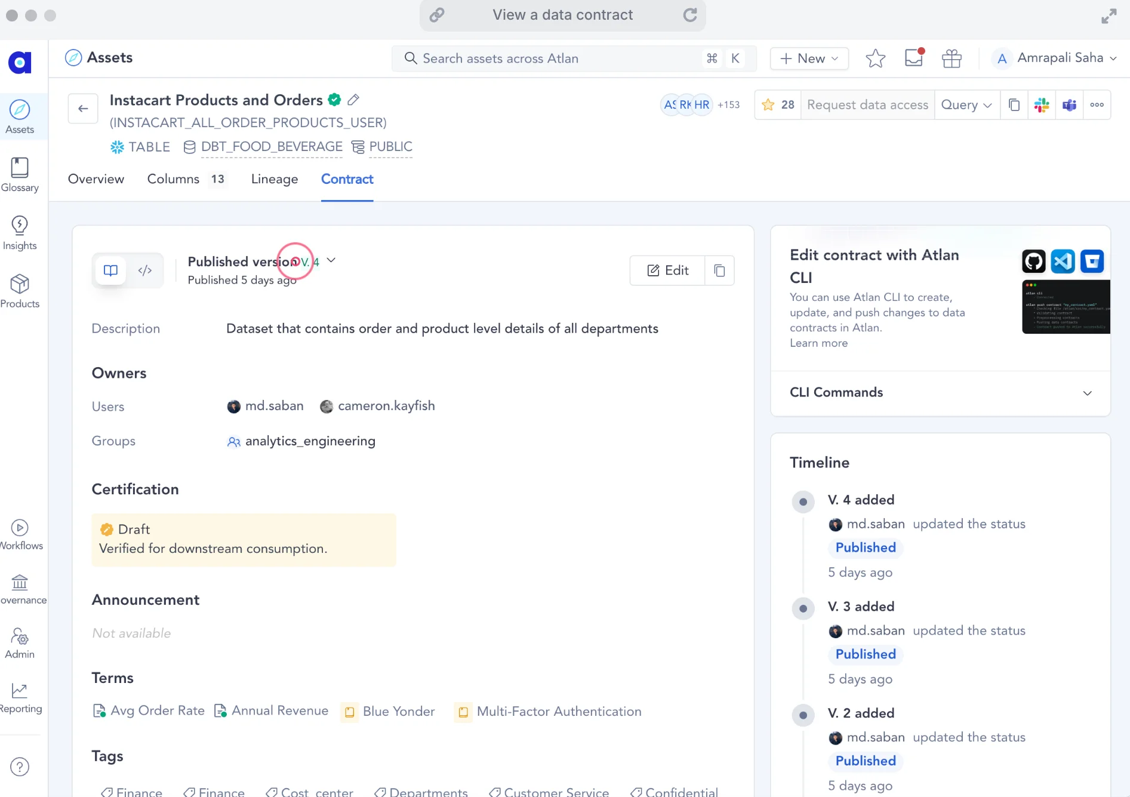
Task: Switch contract to code view
Action: pos(145,270)
